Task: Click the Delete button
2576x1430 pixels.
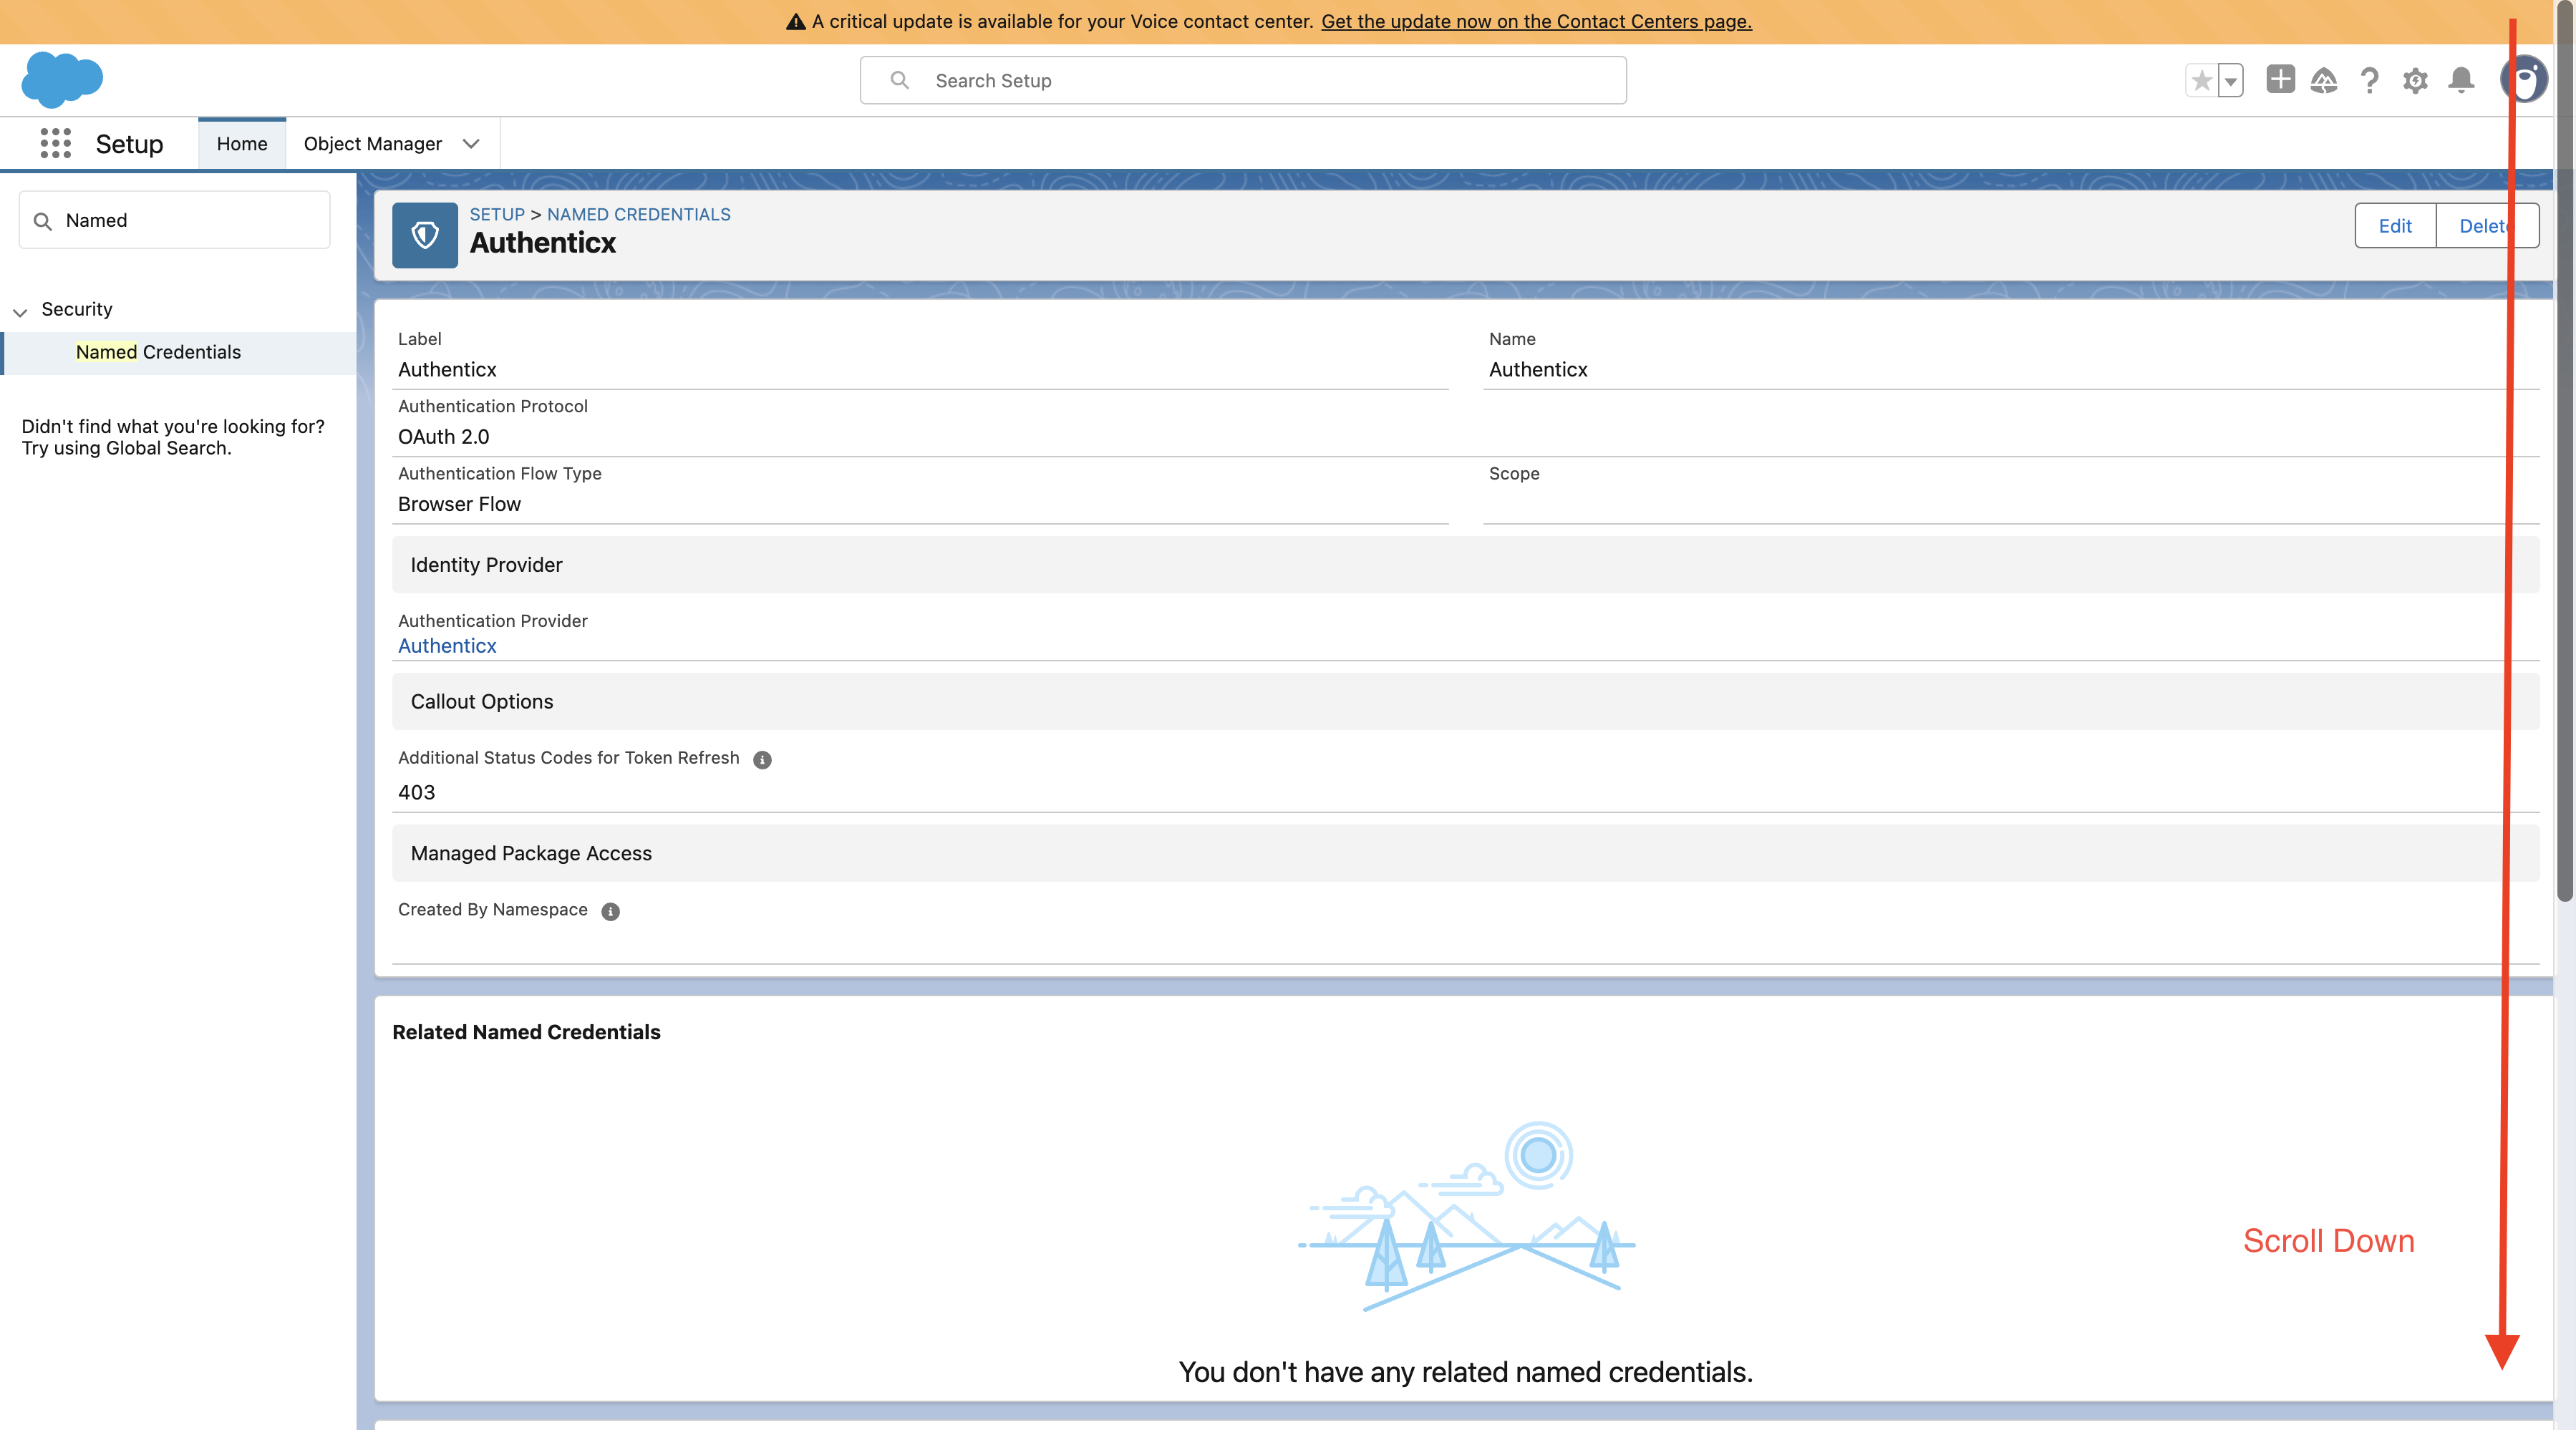Action: (x=2487, y=226)
